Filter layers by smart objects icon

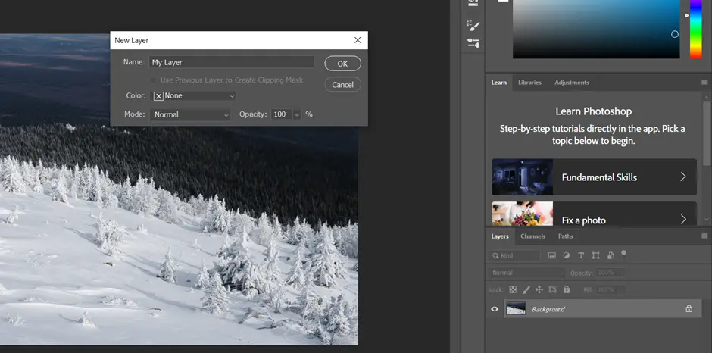pyautogui.click(x=611, y=255)
